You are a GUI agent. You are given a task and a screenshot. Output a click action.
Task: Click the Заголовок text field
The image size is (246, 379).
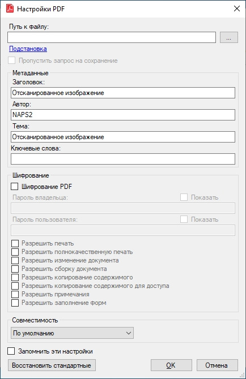pos(123,93)
